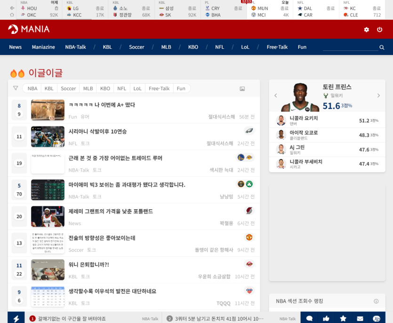Open the settings gear in the header
The width and height of the screenshot is (393, 323).
[367, 30]
